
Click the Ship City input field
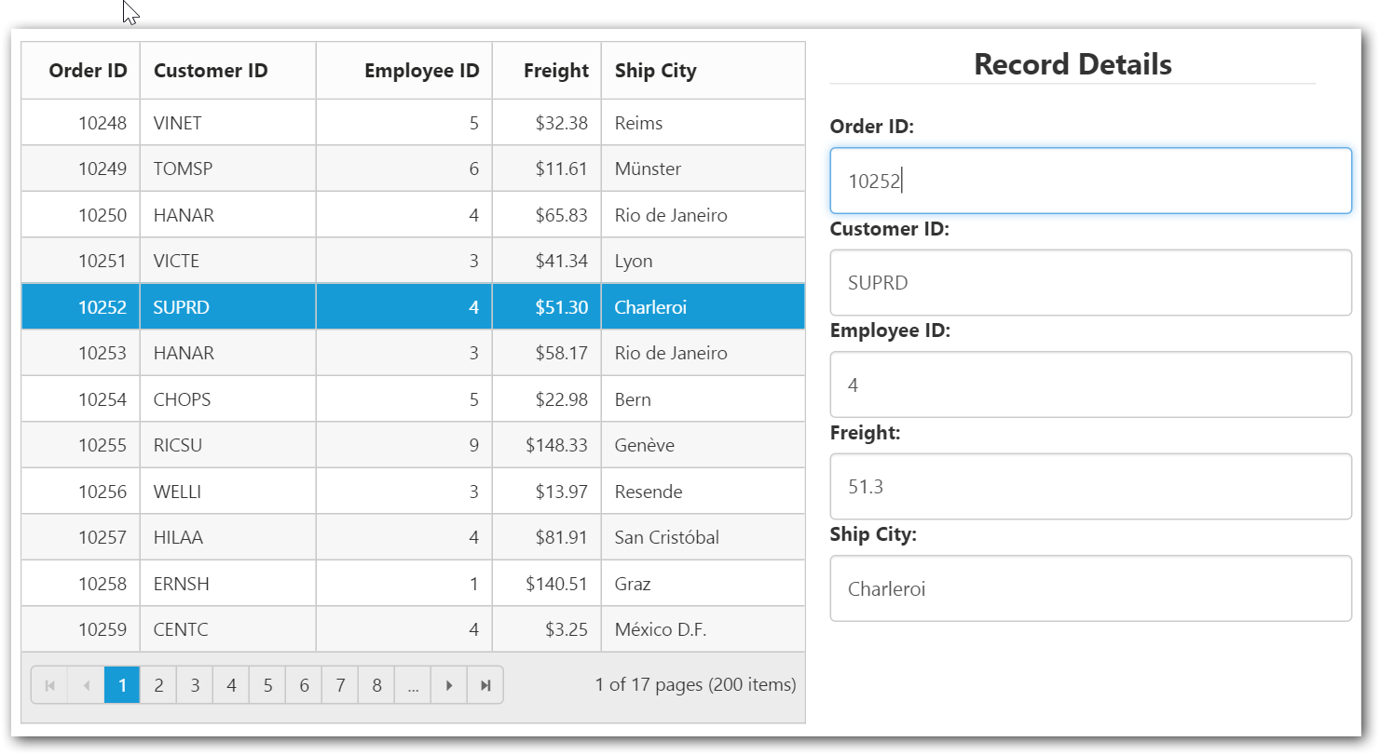(1090, 588)
